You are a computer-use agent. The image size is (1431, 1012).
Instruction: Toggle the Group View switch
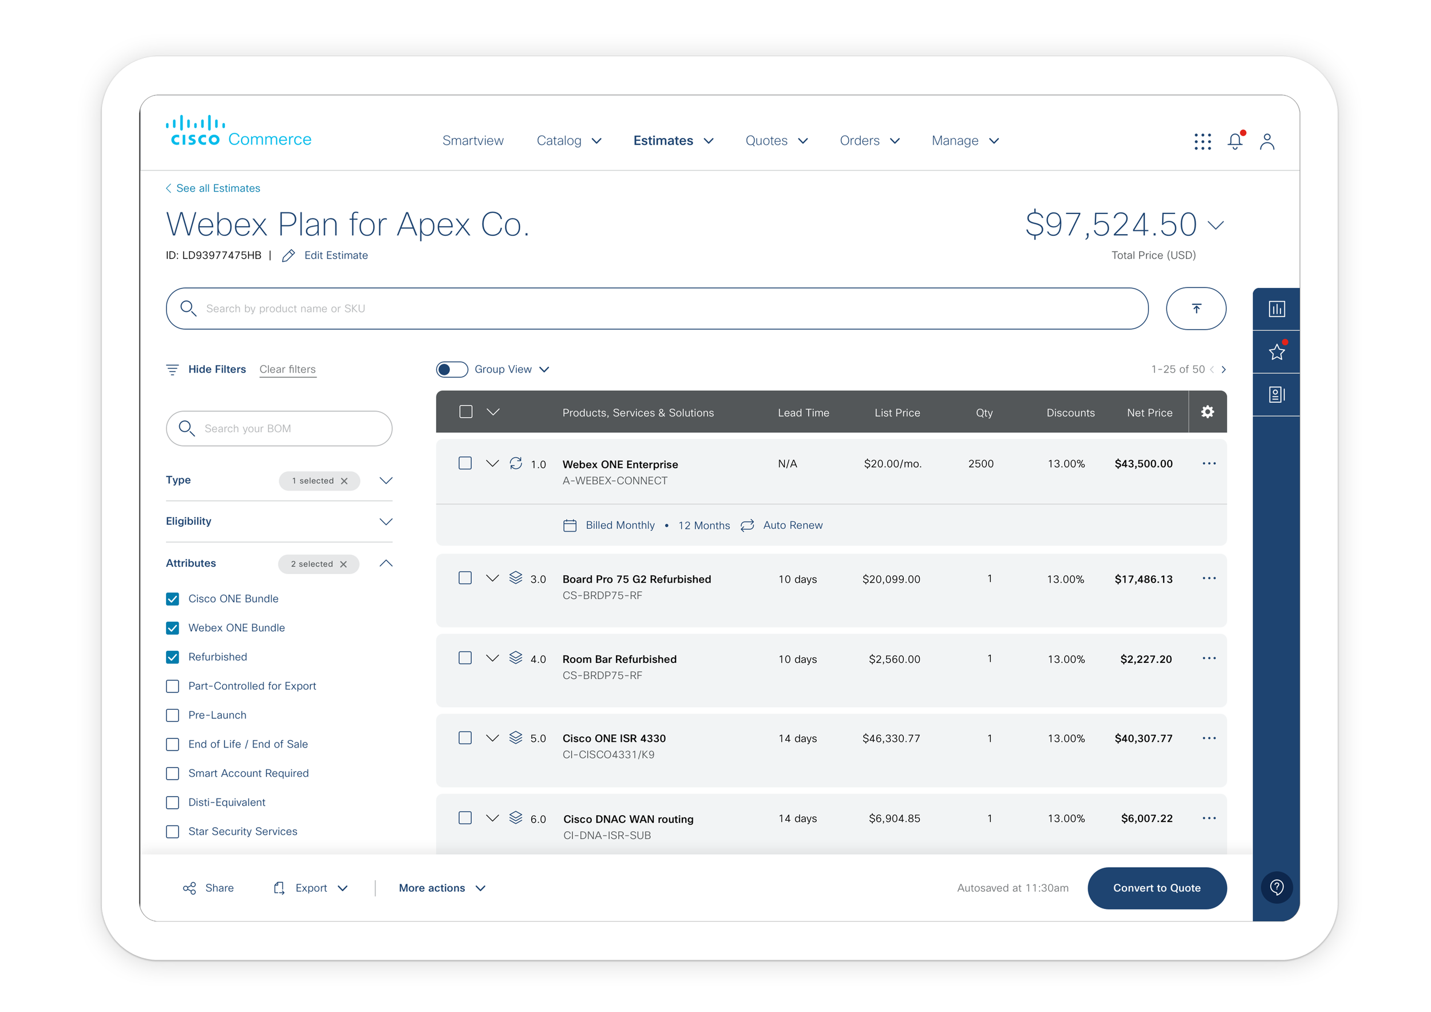tap(452, 370)
